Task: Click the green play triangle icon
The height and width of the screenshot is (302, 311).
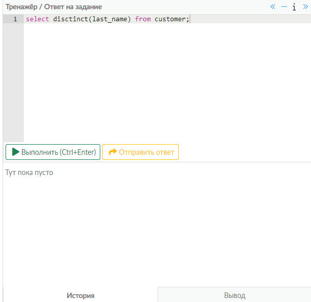Action: 15,152
